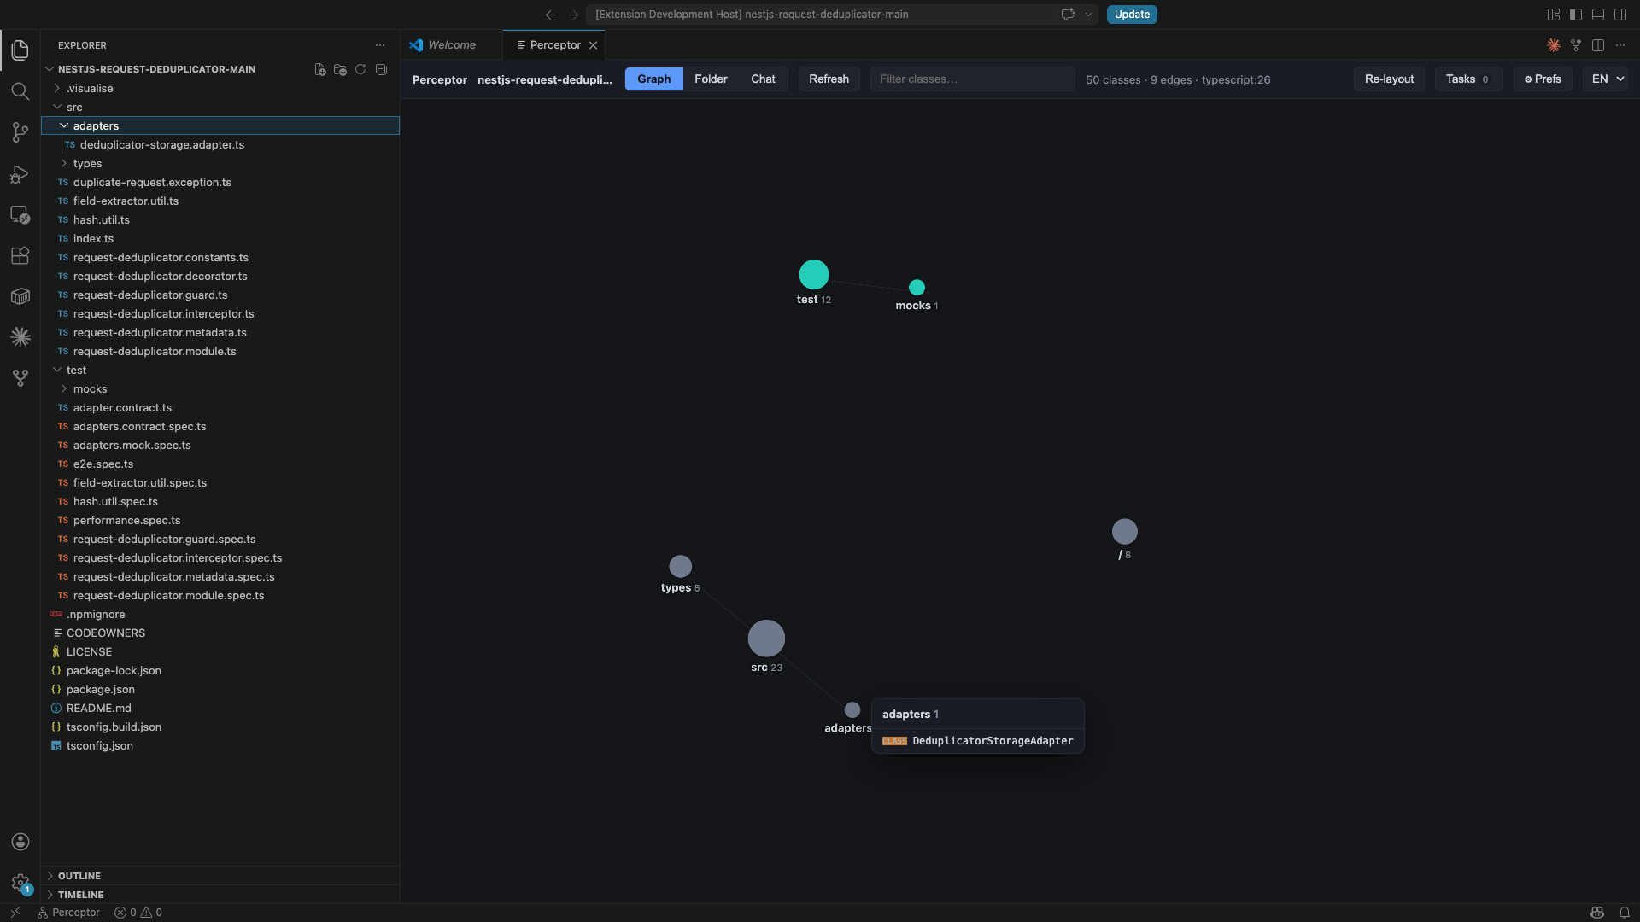Image resolution: width=1640 pixels, height=922 pixels.
Task: Open Prefs settings button
Action: point(1543,79)
